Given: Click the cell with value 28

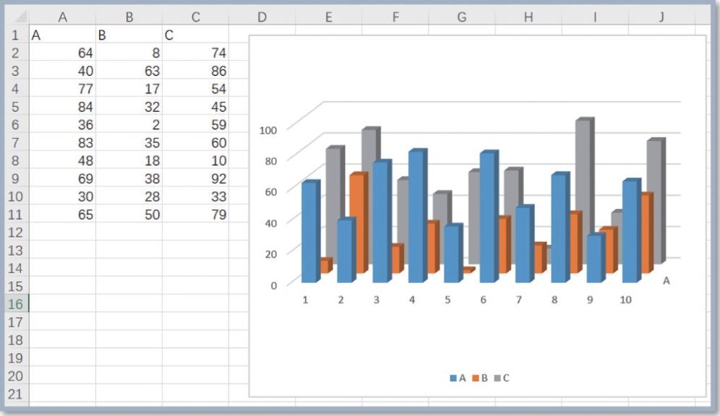Looking at the screenshot, I should (129, 196).
